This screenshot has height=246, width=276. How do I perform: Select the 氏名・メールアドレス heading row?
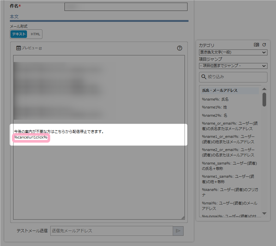[x=230, y=91]
